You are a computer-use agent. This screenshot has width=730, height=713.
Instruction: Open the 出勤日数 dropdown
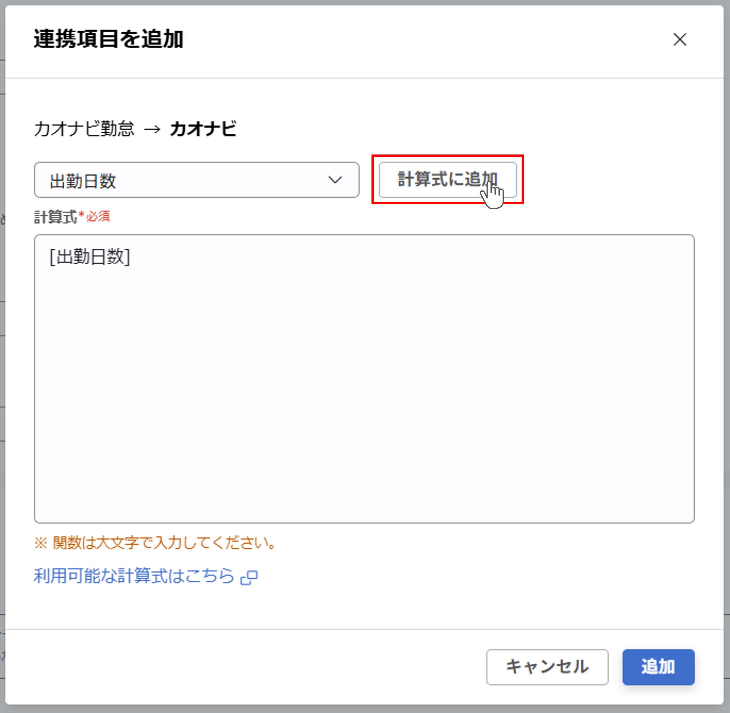click(x=197, y=180)
